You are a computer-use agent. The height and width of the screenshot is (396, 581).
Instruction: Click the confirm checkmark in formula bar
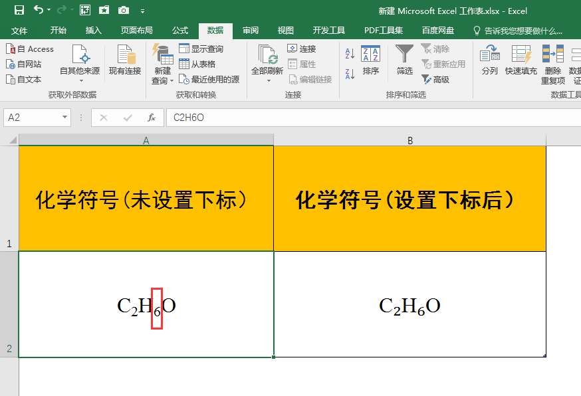coord(128,118)
